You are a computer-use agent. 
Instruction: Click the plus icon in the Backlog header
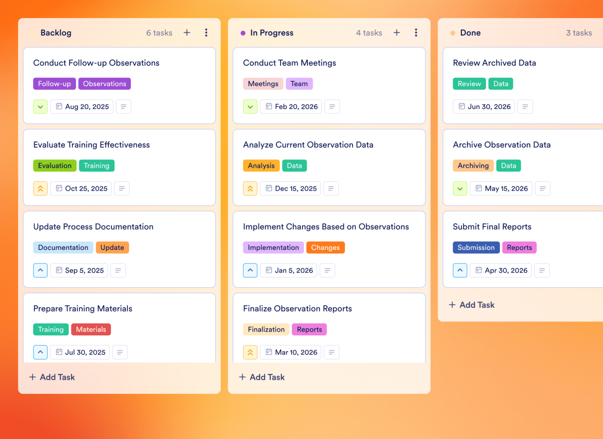coord(187,33)
